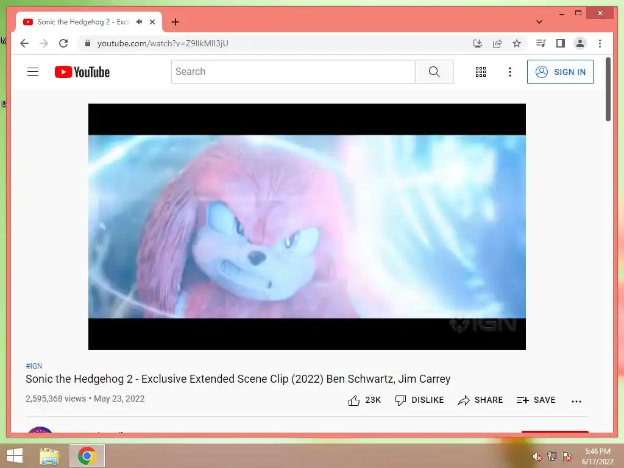624x468 pixels.
Task: Click the browser forward arrow
Action: [x=44, y=43]
